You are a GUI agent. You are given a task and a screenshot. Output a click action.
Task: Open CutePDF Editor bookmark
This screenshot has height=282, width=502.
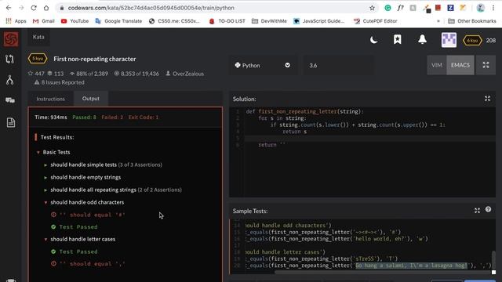pyautogui.click(x=375, y=21)
